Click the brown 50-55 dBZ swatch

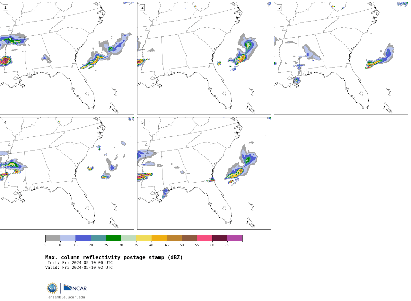tap(189, 238)
